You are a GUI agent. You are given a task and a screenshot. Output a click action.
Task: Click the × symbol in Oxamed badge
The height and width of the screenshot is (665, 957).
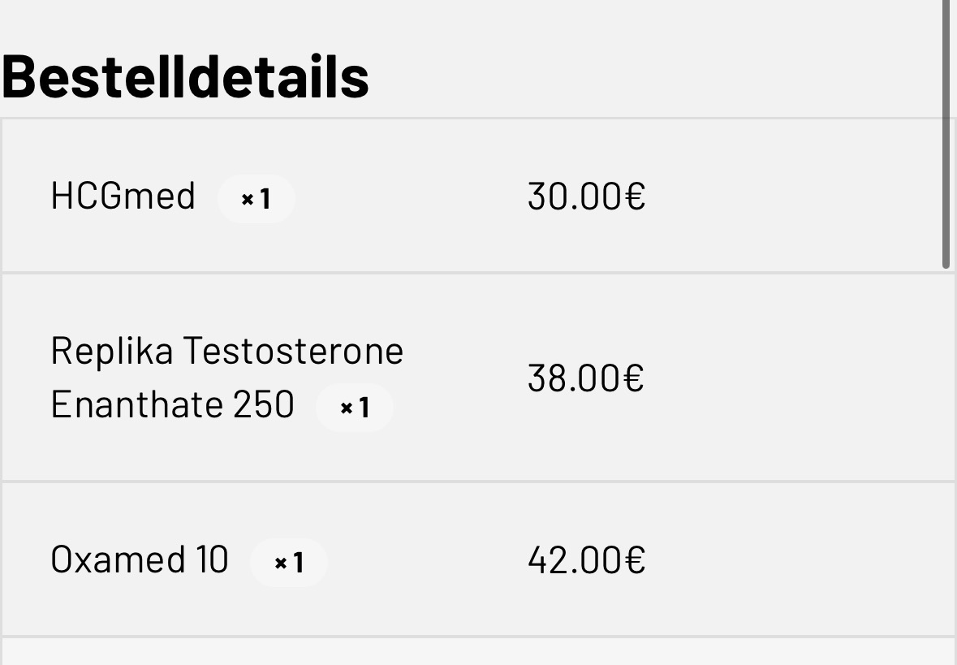(281, 564)
